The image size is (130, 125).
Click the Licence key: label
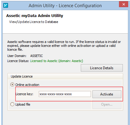(24, 94)
